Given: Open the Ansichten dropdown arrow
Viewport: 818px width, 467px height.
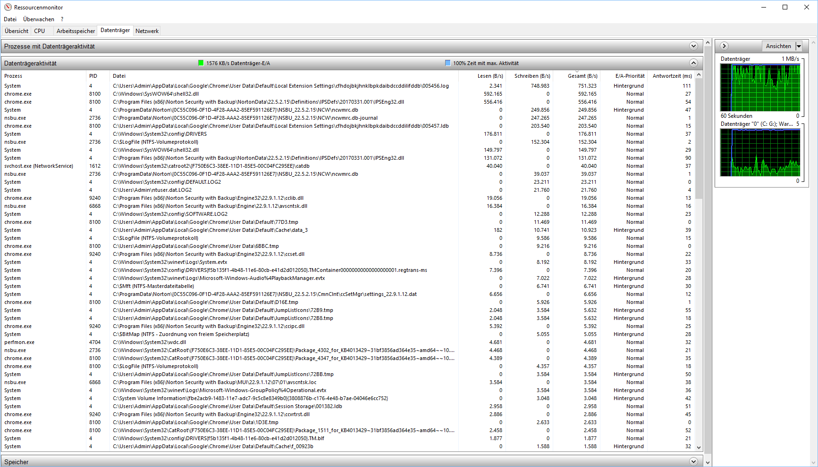Looking at the screenshot, I should point(799,46).
